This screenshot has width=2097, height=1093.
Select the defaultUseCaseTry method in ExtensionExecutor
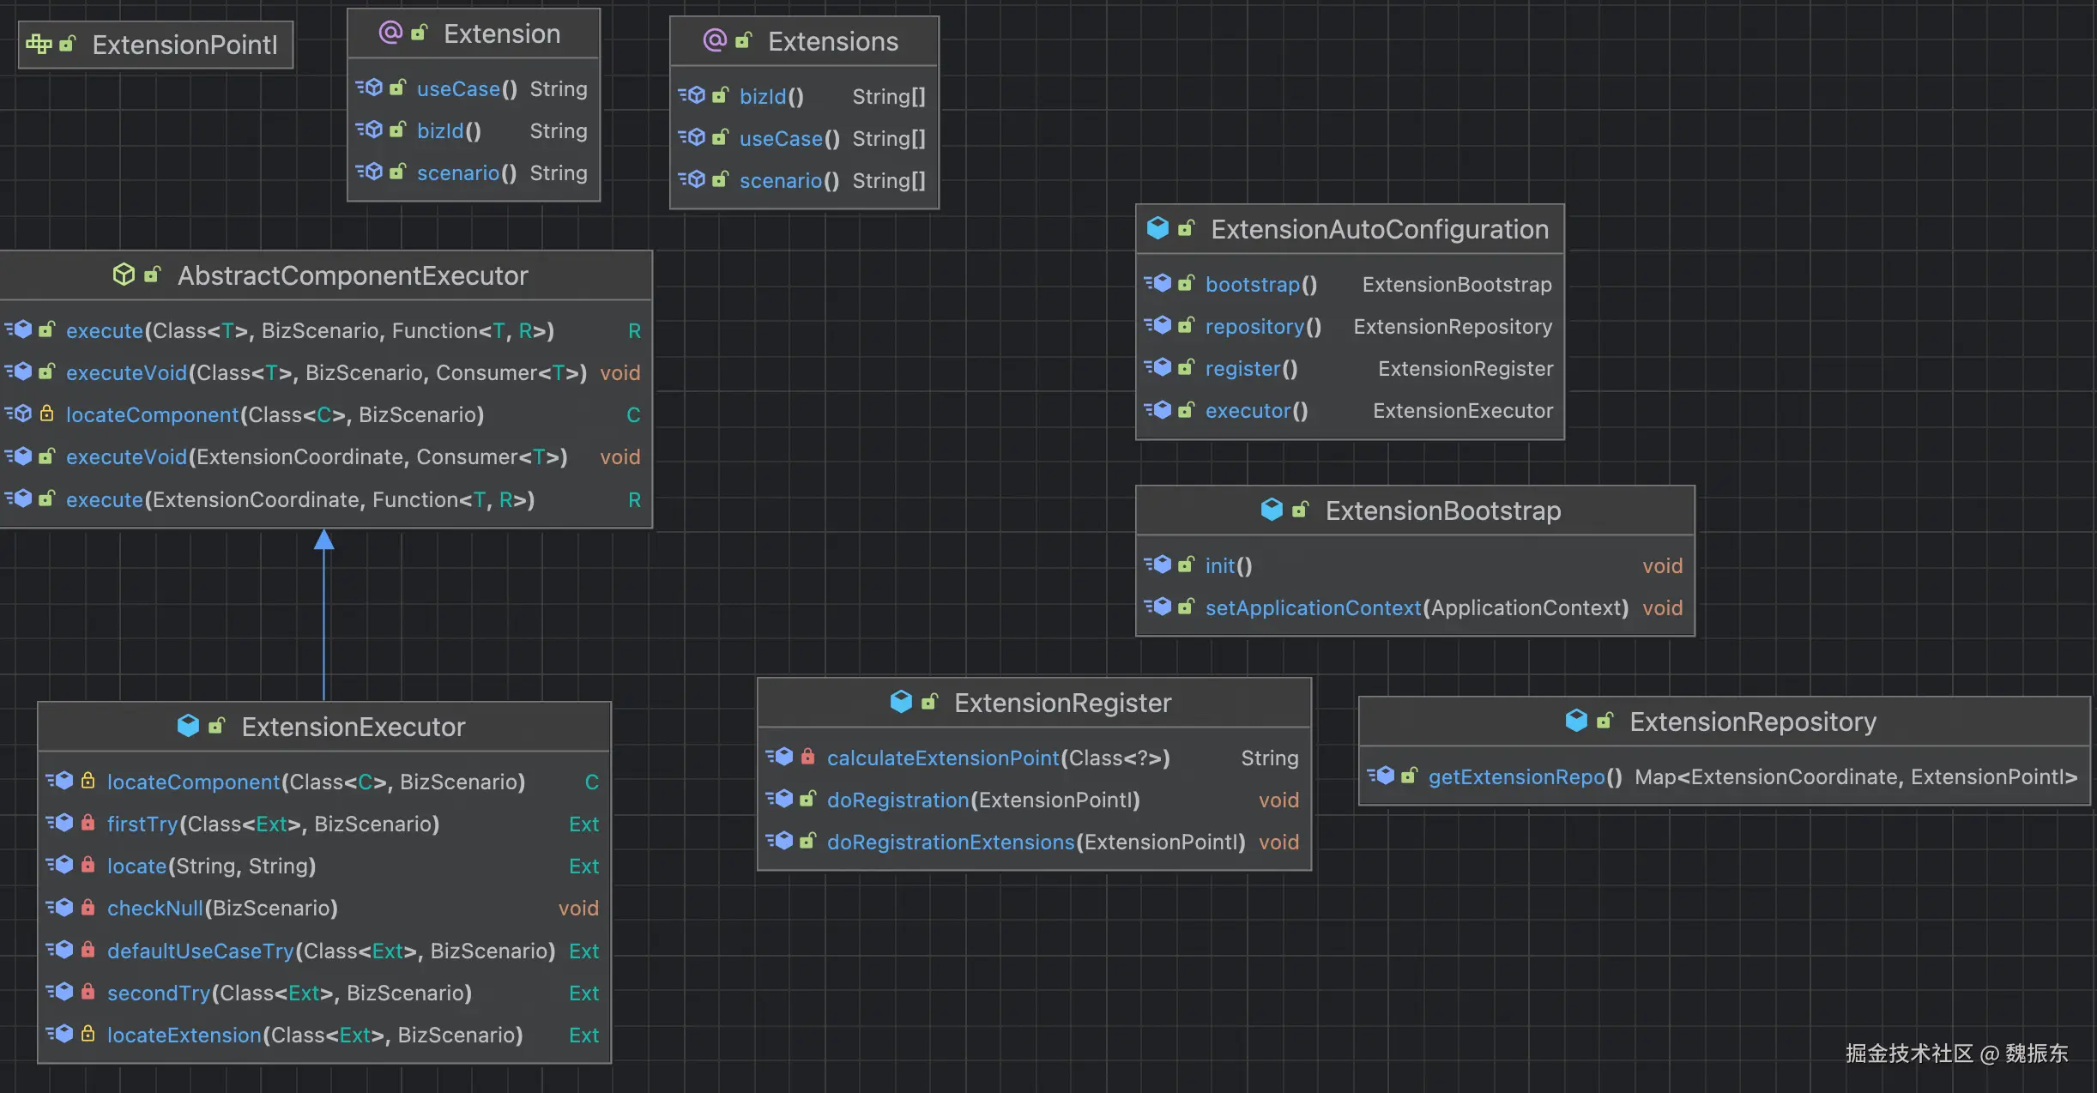click(x=200, y=951)
